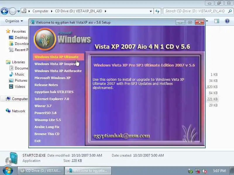
Task: Open Documents library
Action: [x=21, y=68]
